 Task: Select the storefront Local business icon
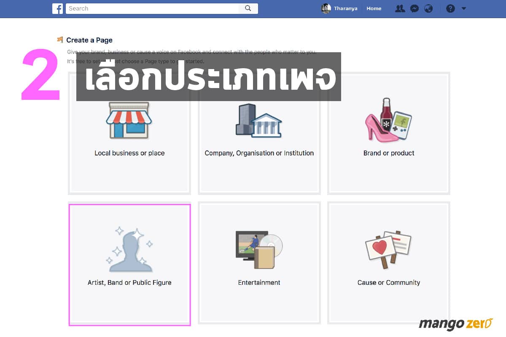click(x=129, y=121)
